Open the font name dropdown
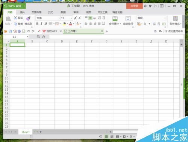 59,18
